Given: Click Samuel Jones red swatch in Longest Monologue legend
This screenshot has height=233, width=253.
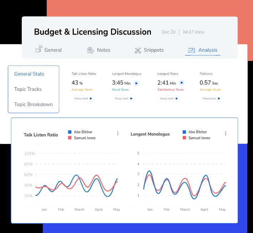Looking at the screenshot, I should pos(184,138).
